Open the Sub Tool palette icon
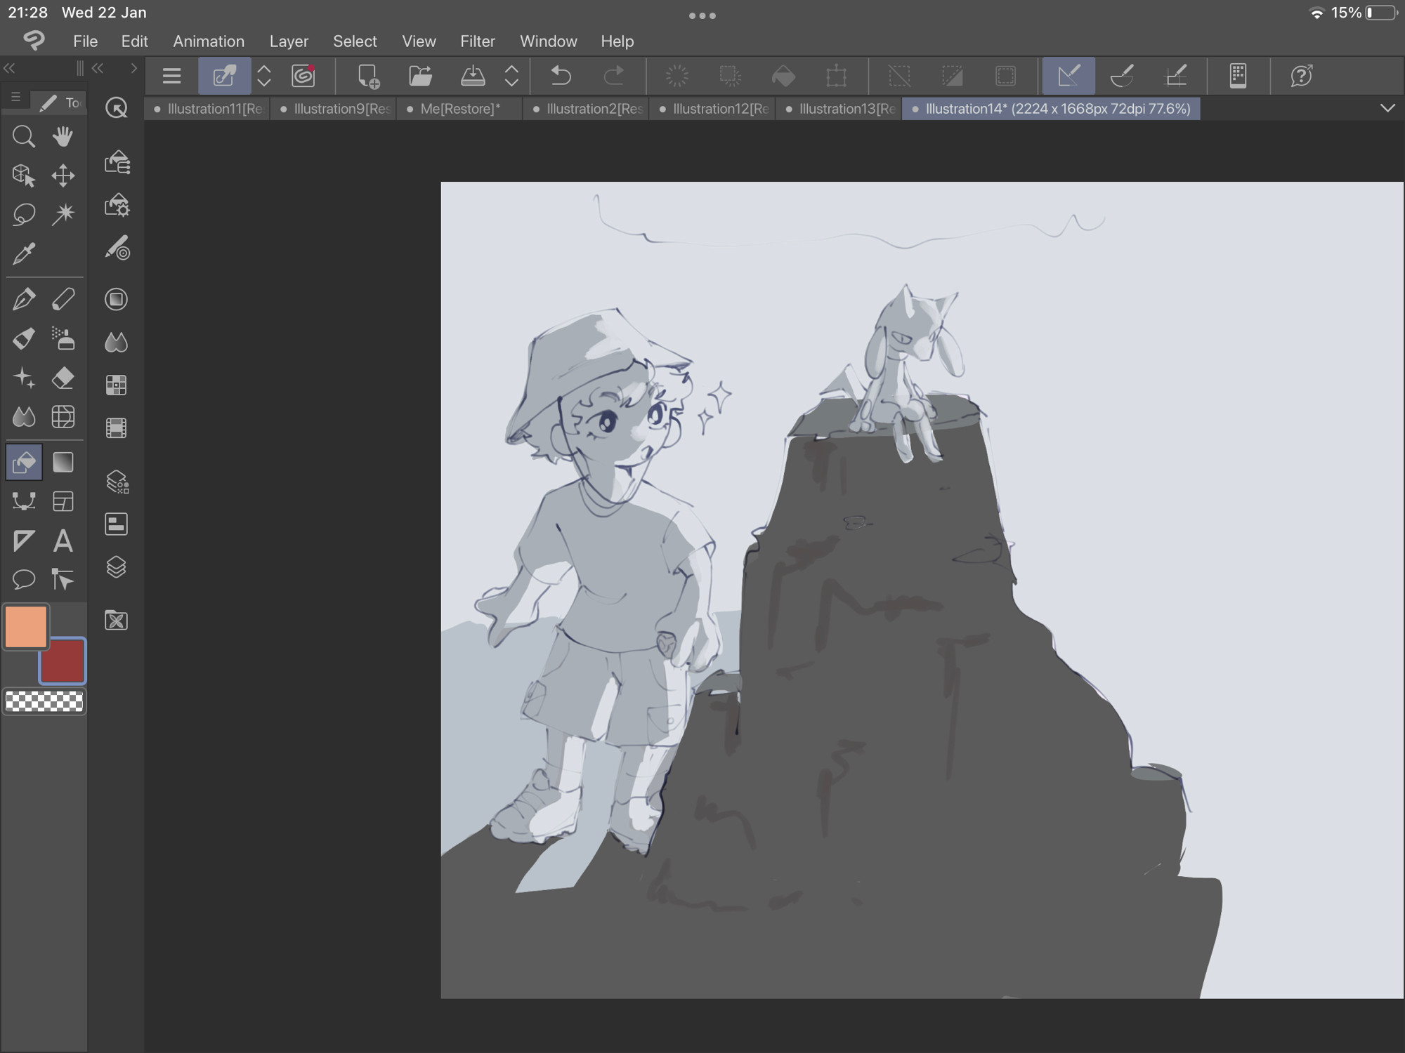1405x1053 pixels. click(x=117, y=163)
